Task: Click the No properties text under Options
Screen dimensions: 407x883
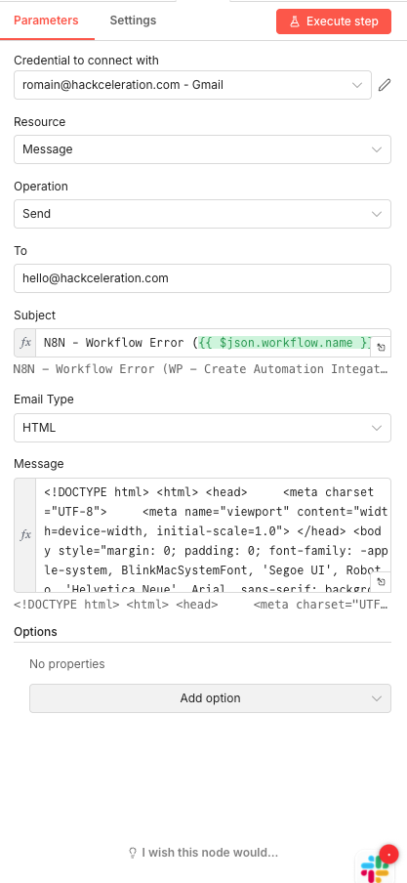Action: (x=67, y=664)
